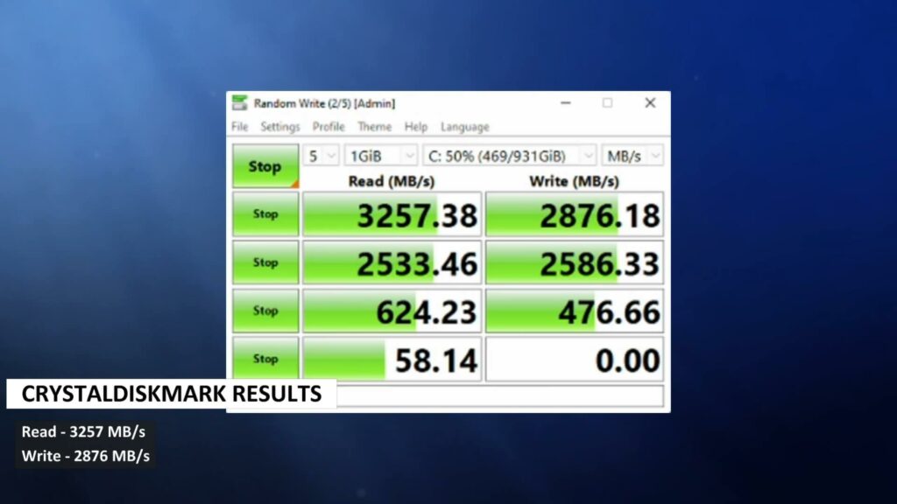
Task: Click the Read (MB/s) column header
Action: click(x=392, y=181)
